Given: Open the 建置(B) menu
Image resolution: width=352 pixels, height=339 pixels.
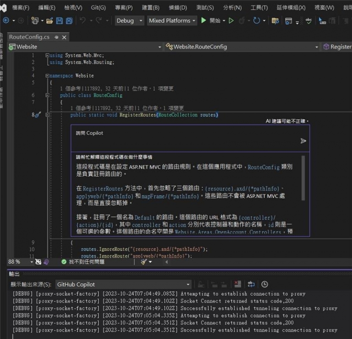Looking at the screenshot, I should coord(150,8).
